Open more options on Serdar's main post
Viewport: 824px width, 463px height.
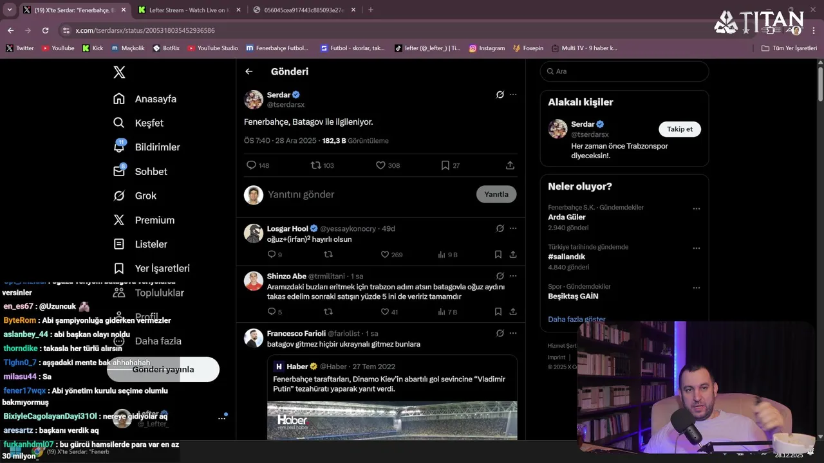(513, 95)
